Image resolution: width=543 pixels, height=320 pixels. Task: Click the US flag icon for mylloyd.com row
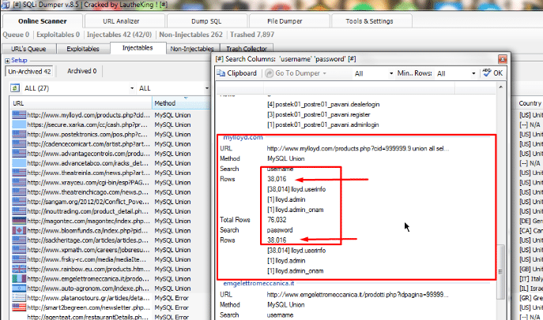pyautogui.click(x=19, y=115)
